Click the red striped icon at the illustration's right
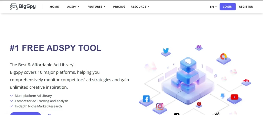The height and width of the screenshot is (115, 263). (246, 80)
